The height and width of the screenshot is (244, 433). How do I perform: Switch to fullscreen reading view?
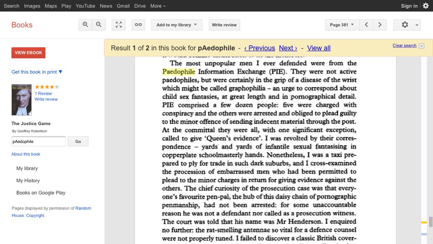(x=119, y=25)
